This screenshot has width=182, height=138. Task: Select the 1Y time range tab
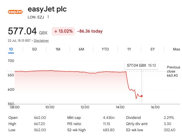[129, 49]
